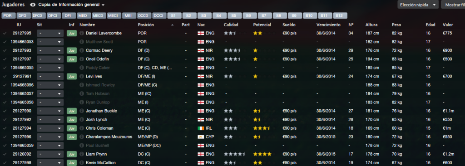Screen dimensions: 465x166
Task: Open Sit dropdown for Oneil Odofin
Action: coord(50,59)
